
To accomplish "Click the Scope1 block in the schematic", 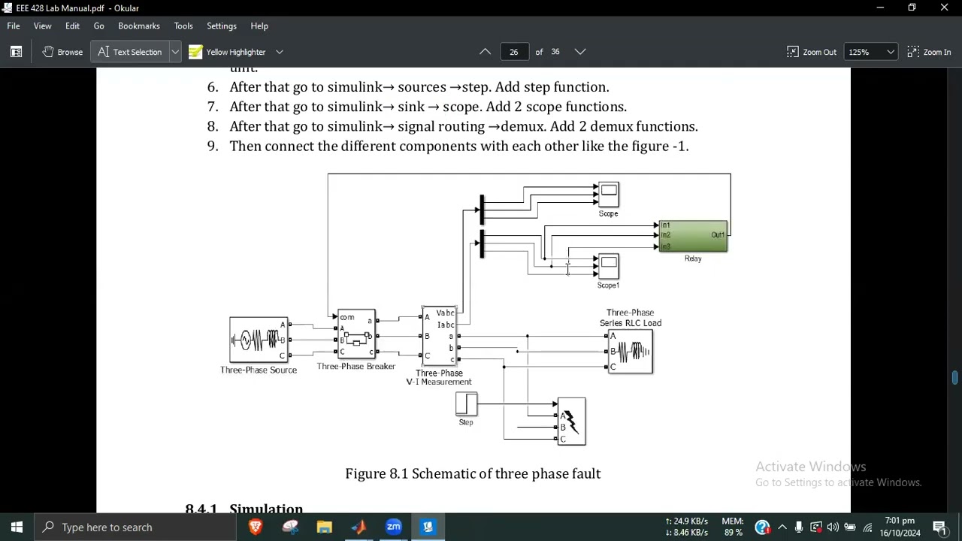I will pyautogui.click(x=609, y=266).
